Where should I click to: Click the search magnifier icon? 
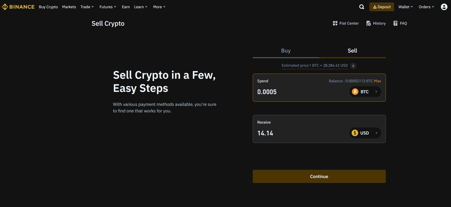[x=361, y=7]
